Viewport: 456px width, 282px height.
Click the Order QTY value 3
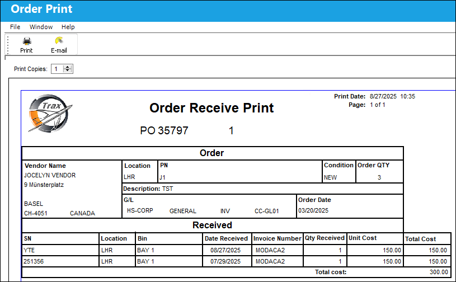pos(379,177)
